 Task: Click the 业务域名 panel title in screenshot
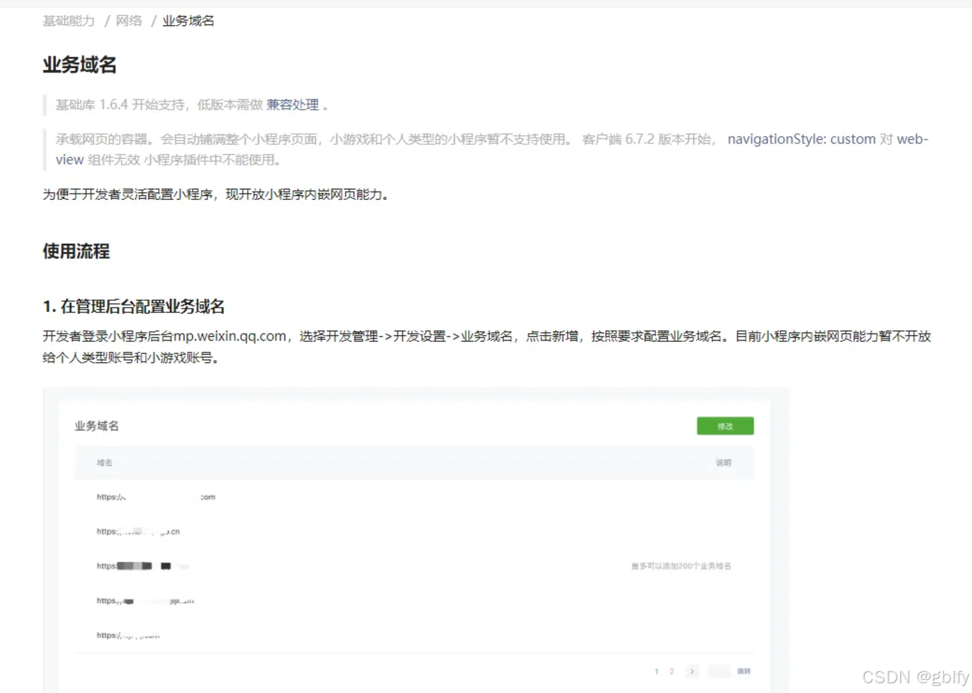[x=97, y=426]
